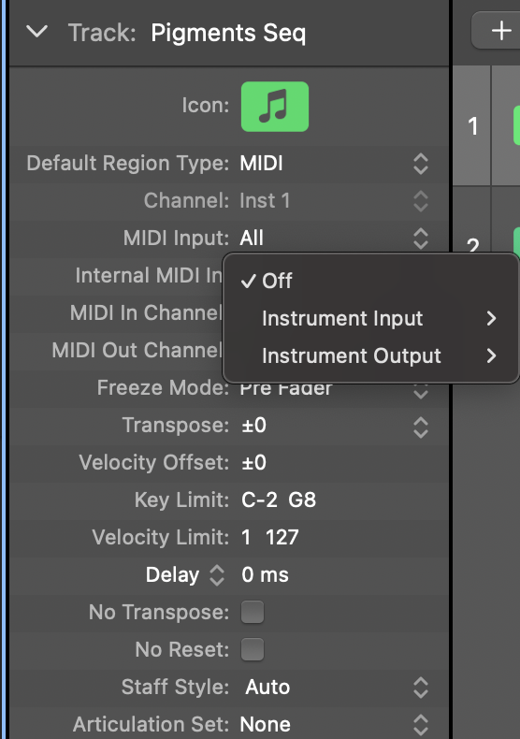Open the MIDI Input All dropdown

[x=334, y=238]
